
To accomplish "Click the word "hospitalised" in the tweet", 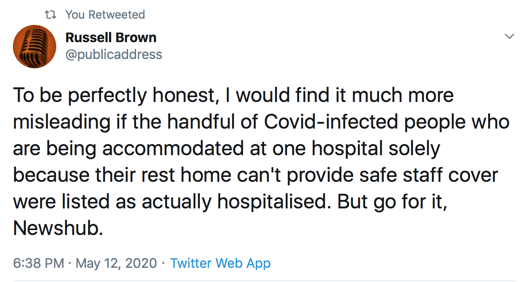I will 274,202.
